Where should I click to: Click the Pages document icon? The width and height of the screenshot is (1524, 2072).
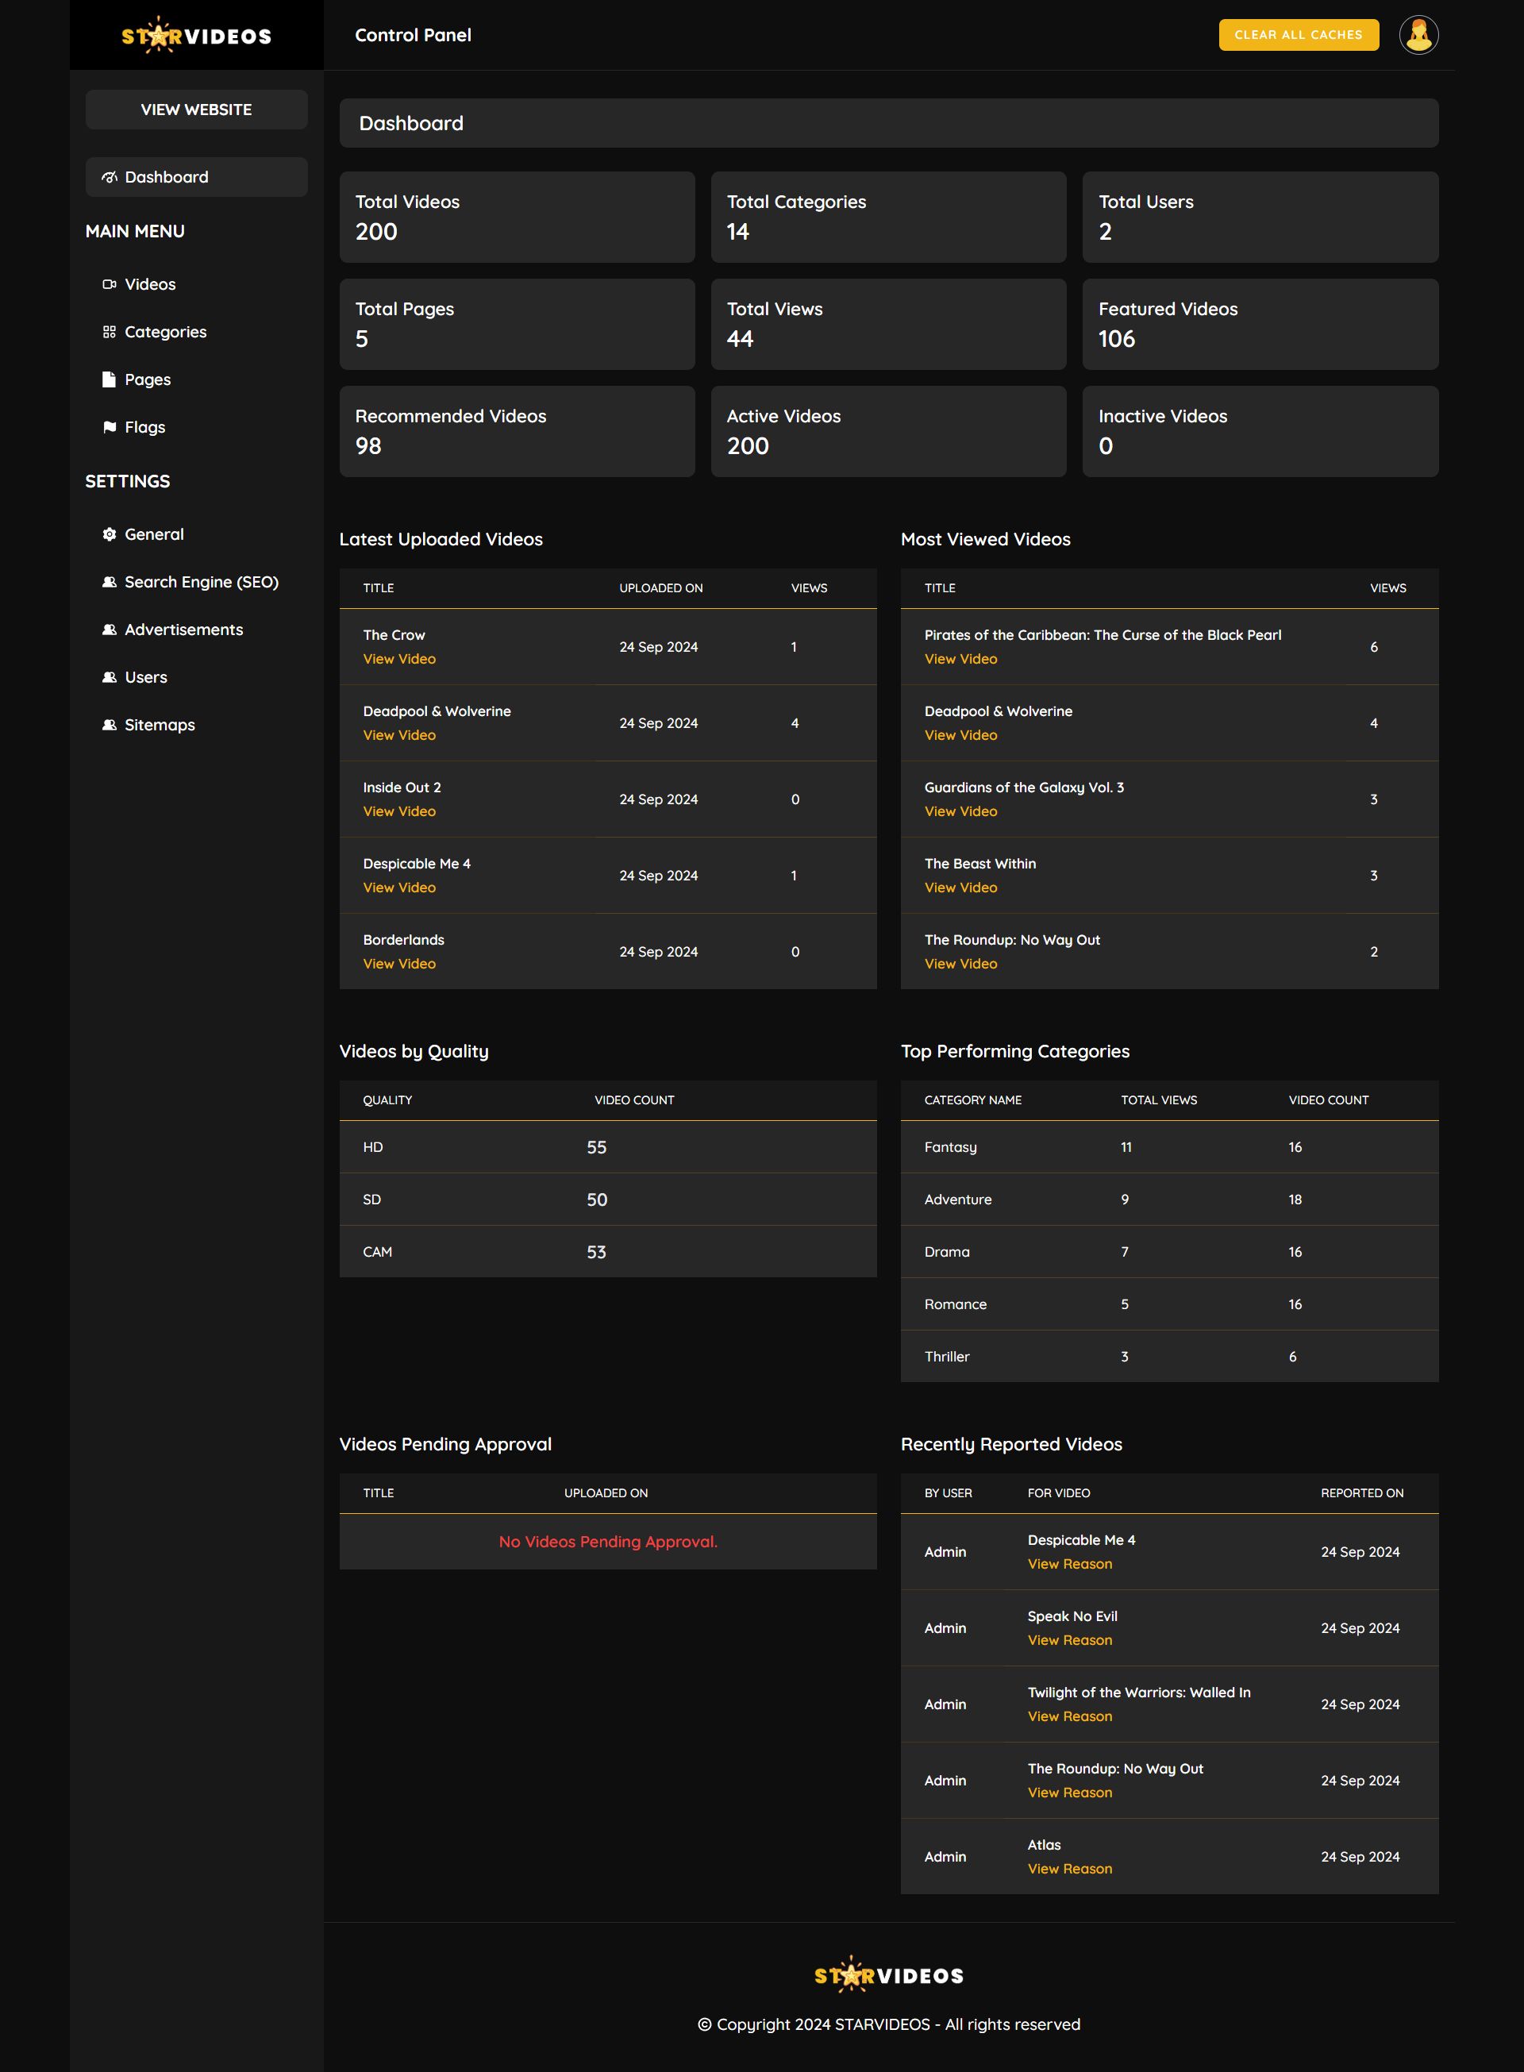(109, 379)
